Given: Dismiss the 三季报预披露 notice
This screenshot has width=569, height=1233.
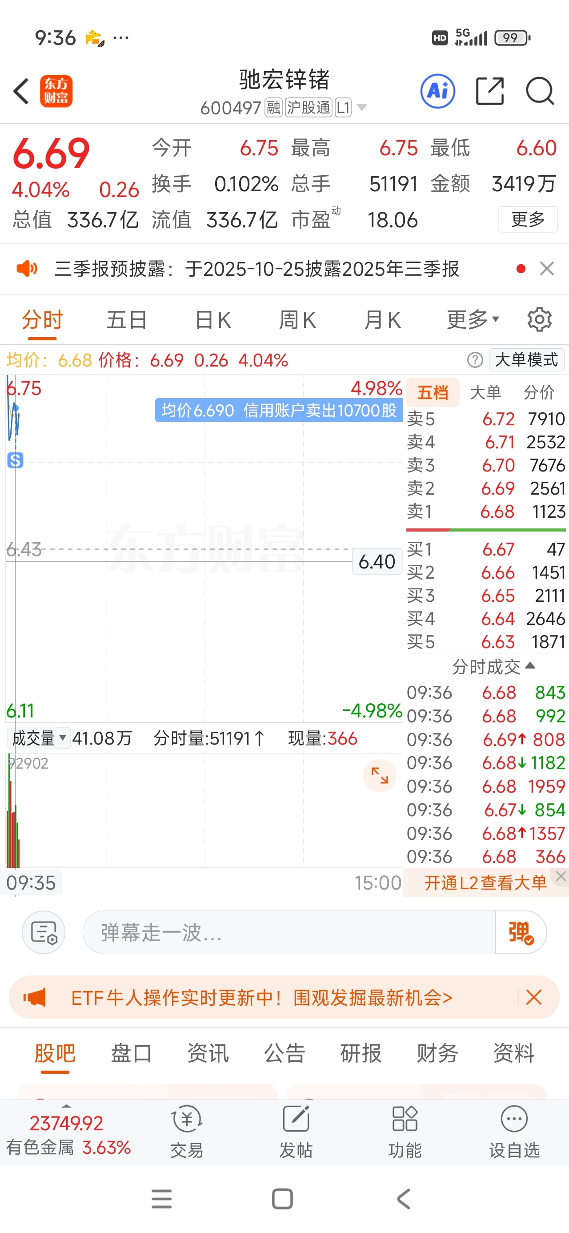Looking at the screenshot, I should pyautogui.click(x=546, y=269).
